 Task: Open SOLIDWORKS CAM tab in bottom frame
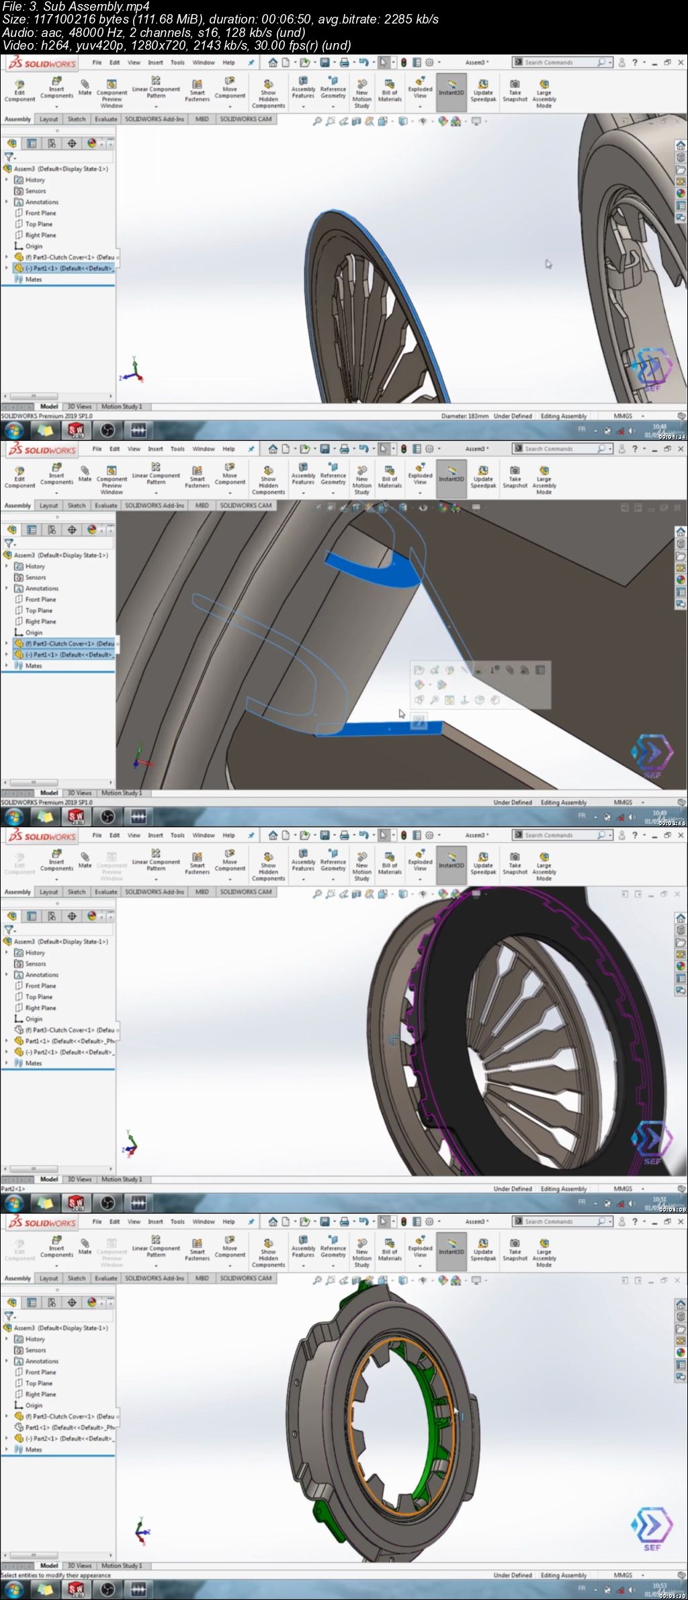(246, 1278)
